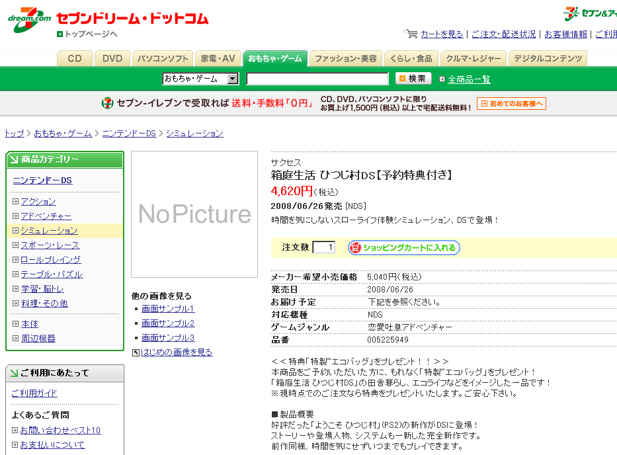Open the カートを見る link

pos(442,34)
